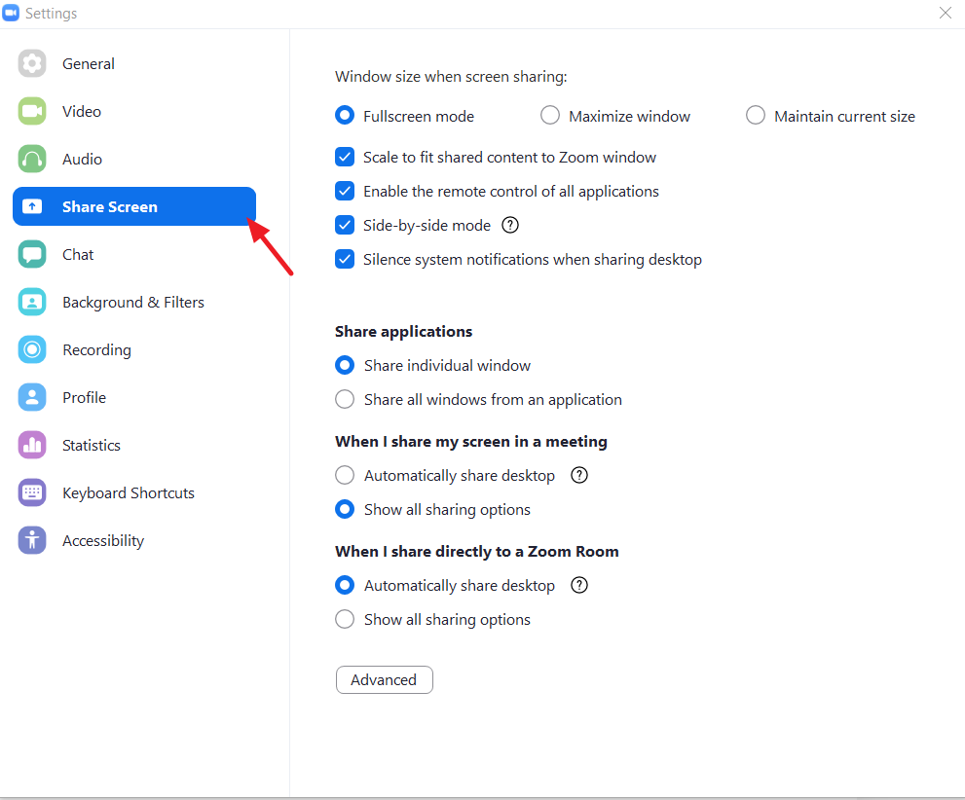Screen dimensions: 965x800
Task: Uncheck Silence system notifications when sharing
Action: point(345,259)
